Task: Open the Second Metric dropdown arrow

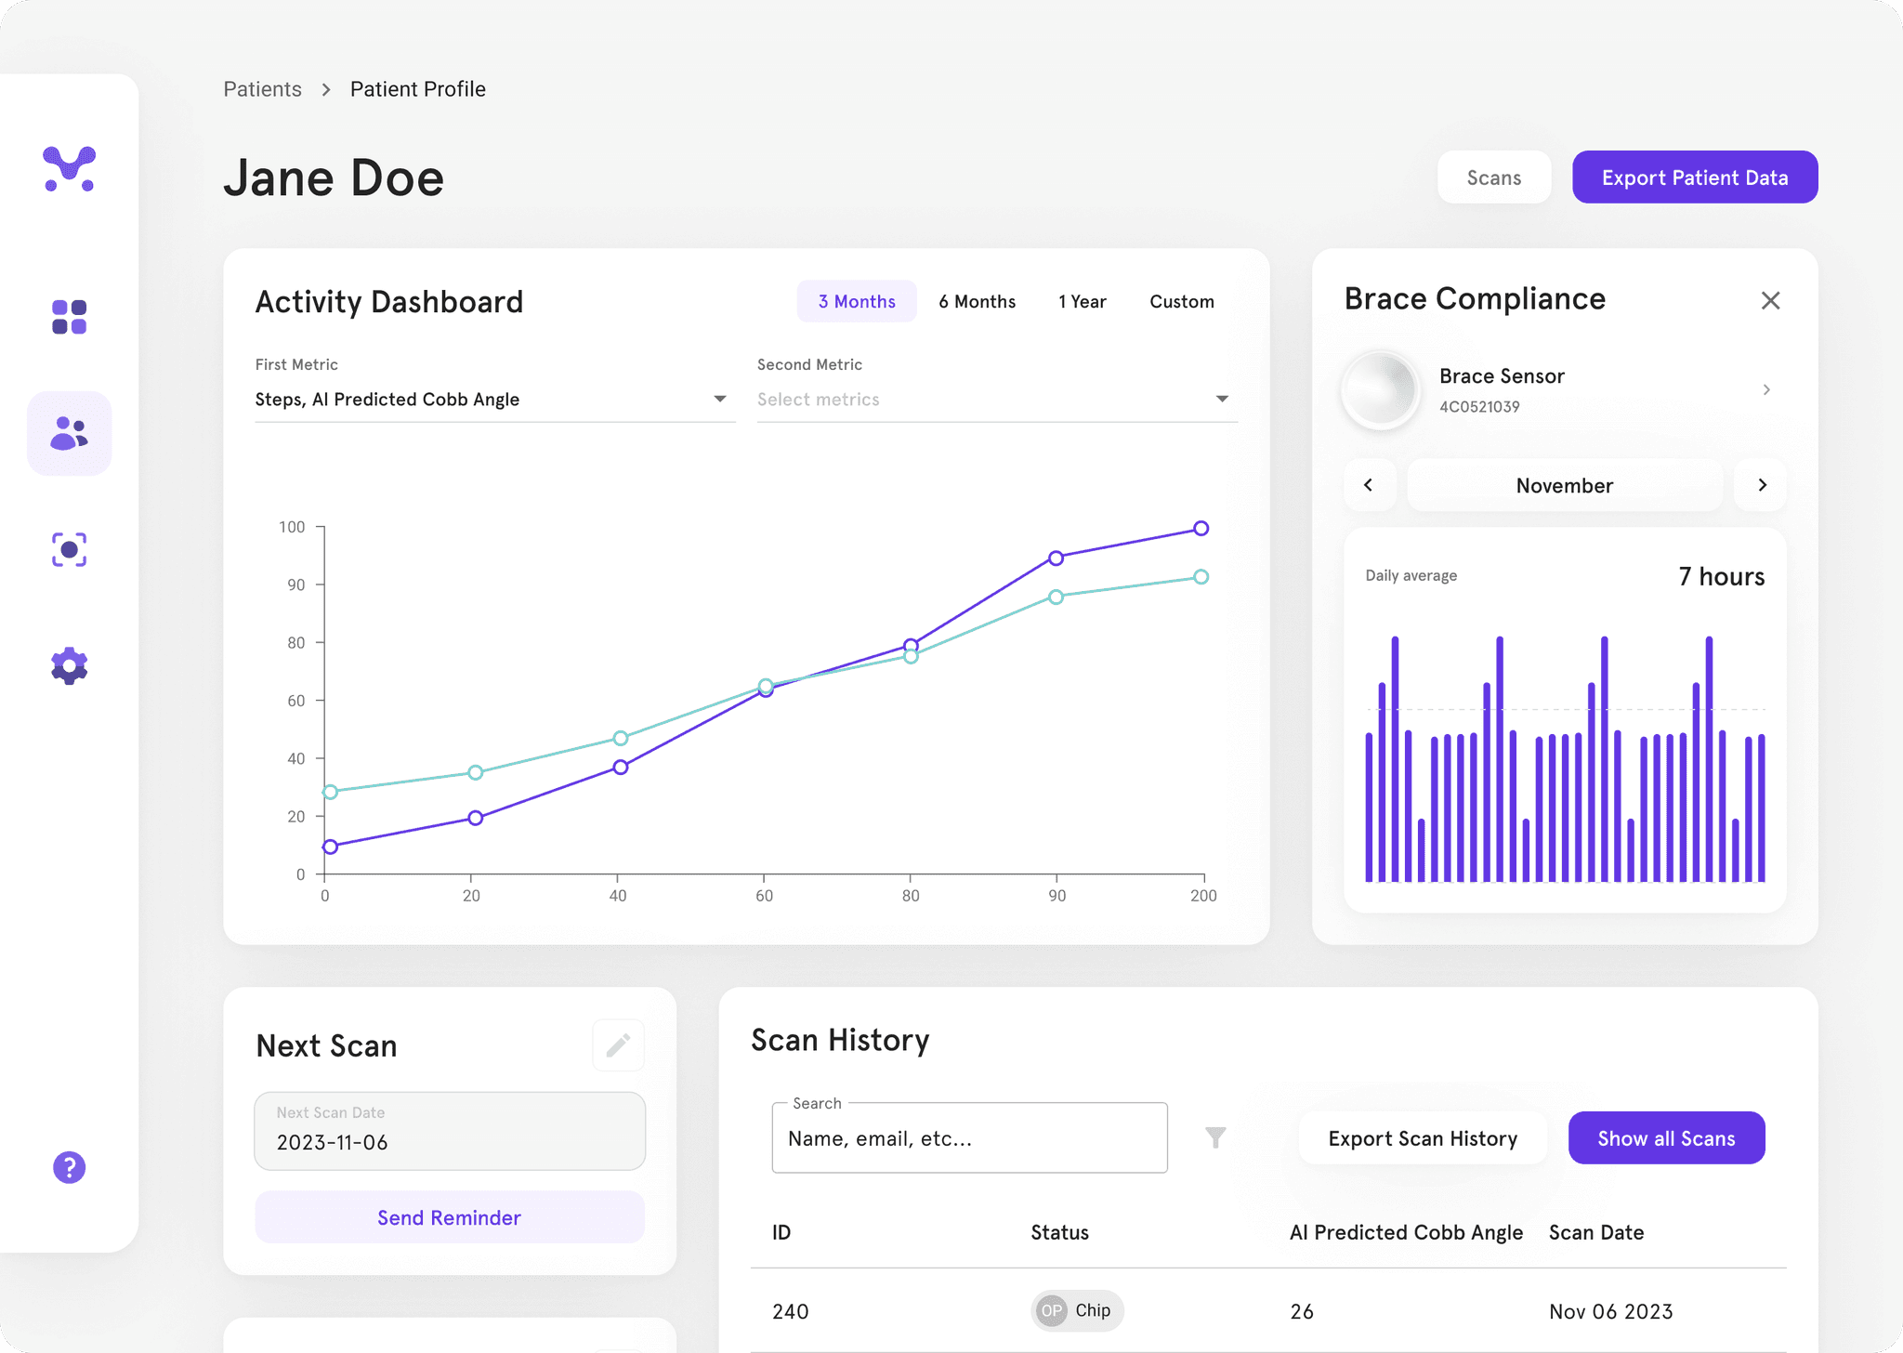Action: tap(1222, 399)
